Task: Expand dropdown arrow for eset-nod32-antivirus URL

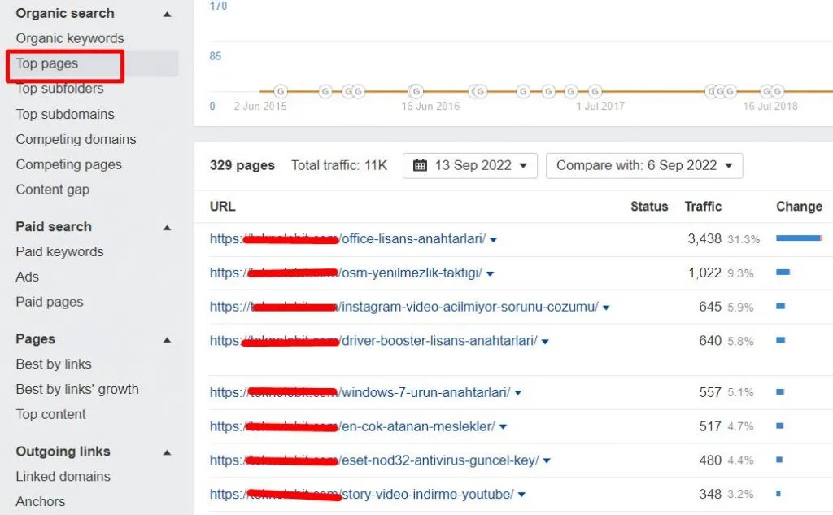Action: 547,461
